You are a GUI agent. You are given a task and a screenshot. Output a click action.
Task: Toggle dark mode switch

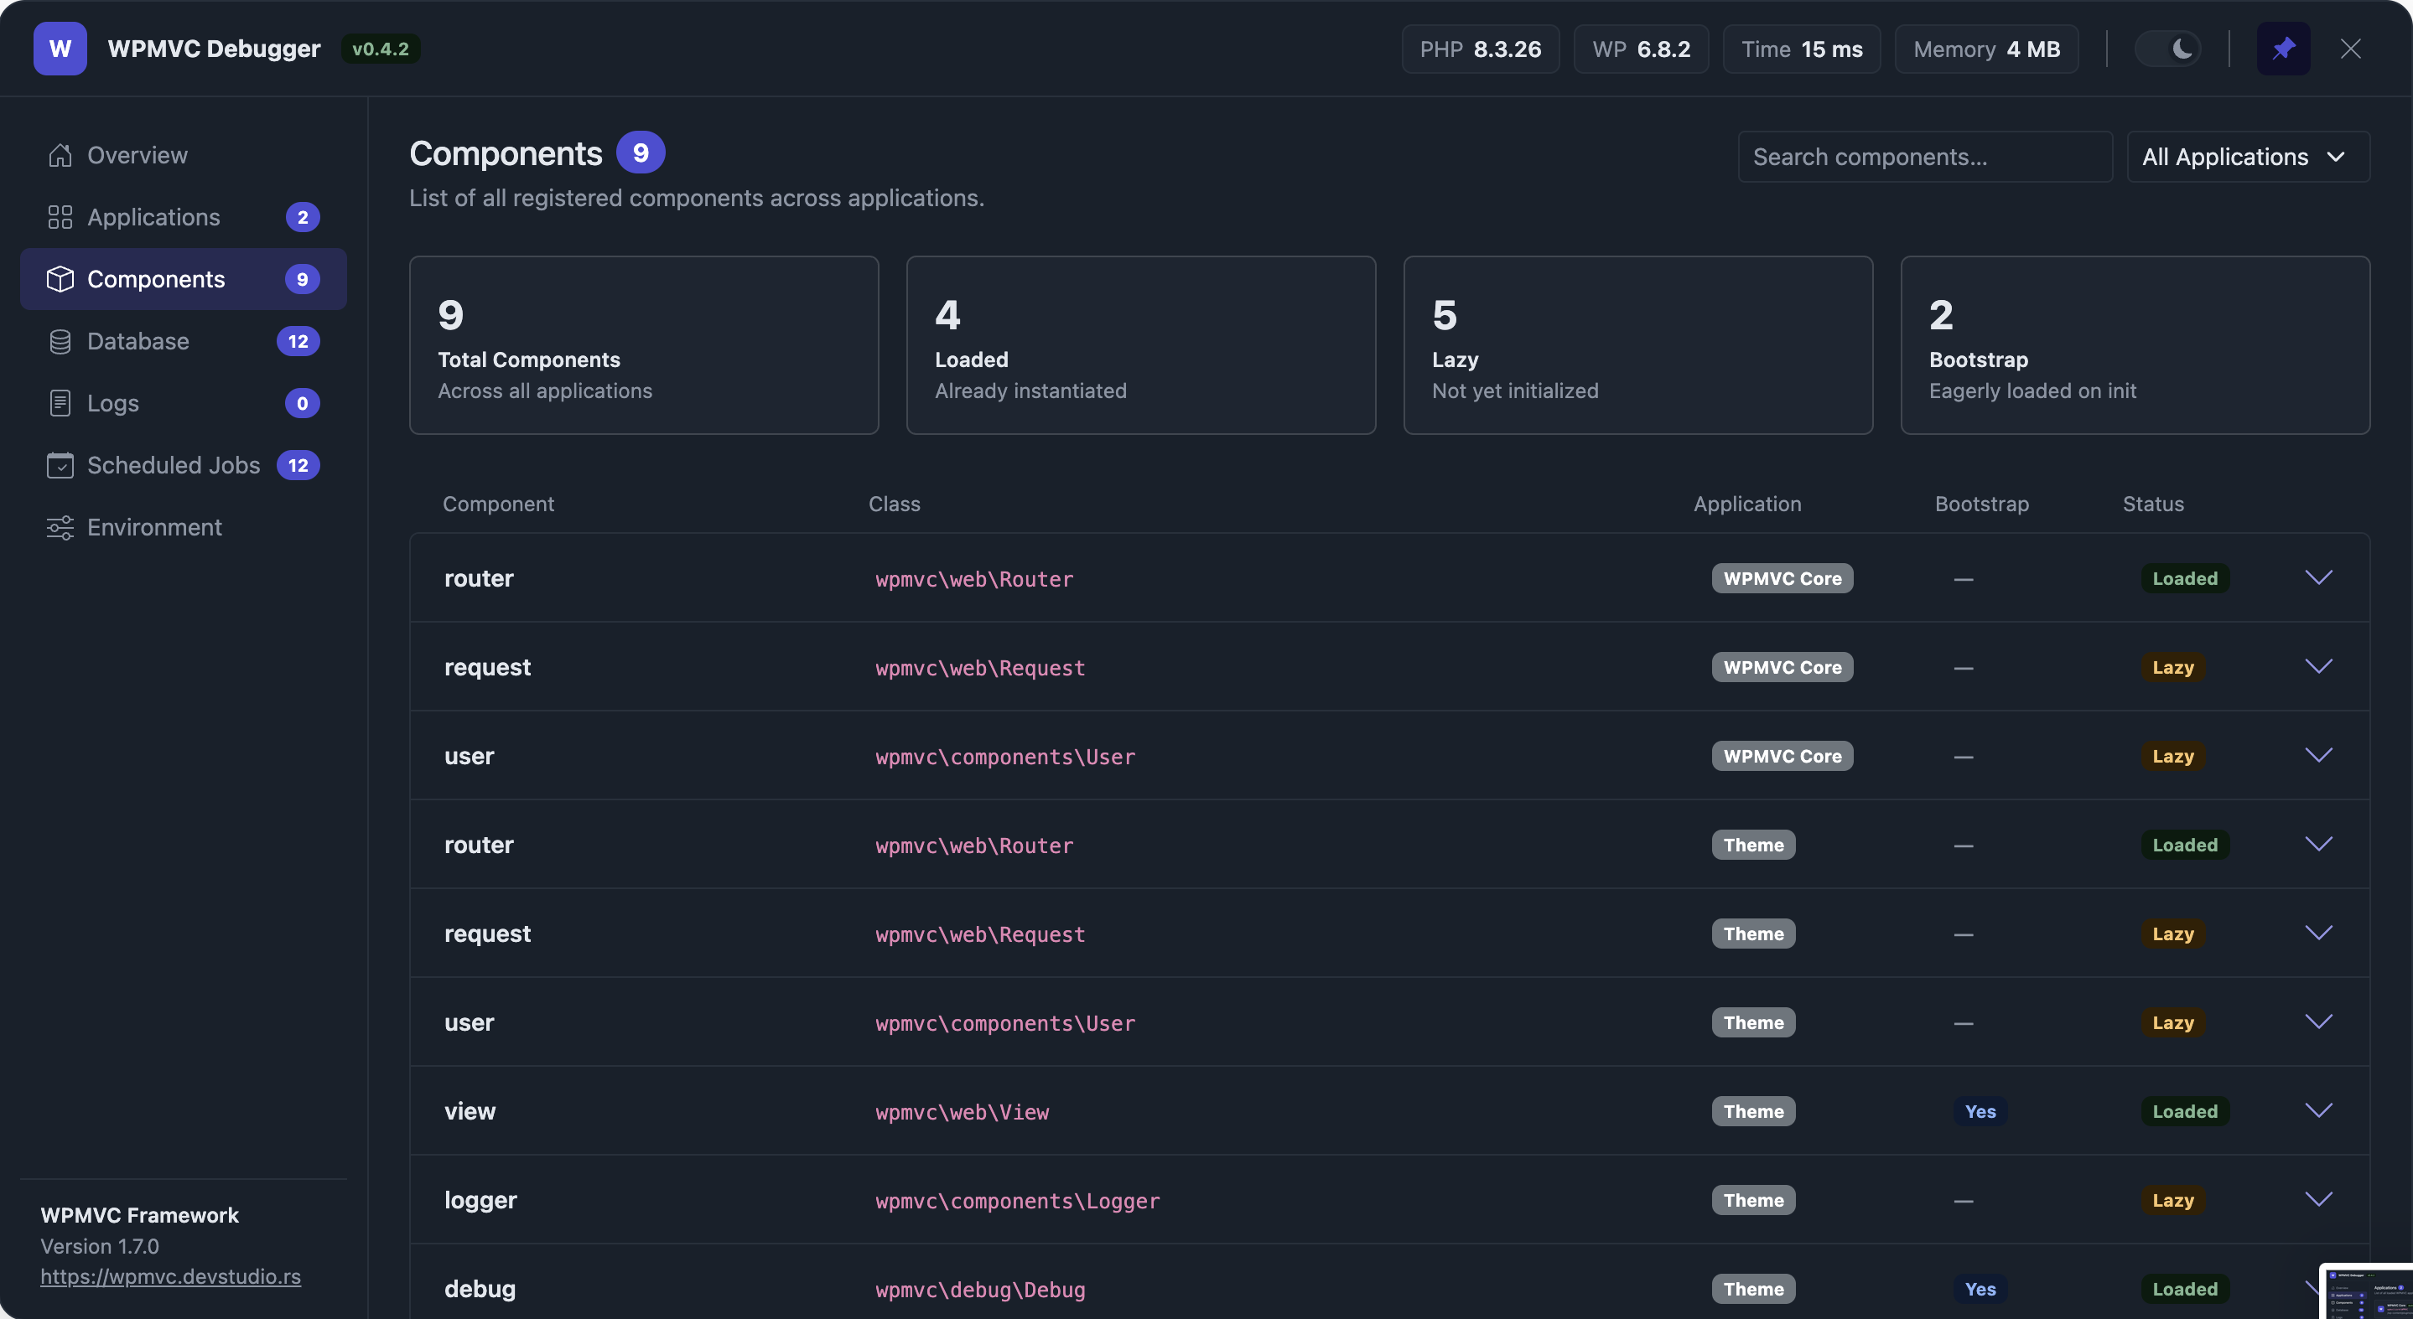coord(2167,49)
